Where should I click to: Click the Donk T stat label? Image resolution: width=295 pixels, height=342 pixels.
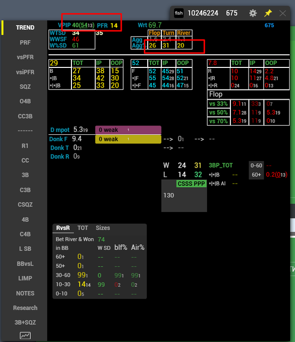[x=59, y=148]
